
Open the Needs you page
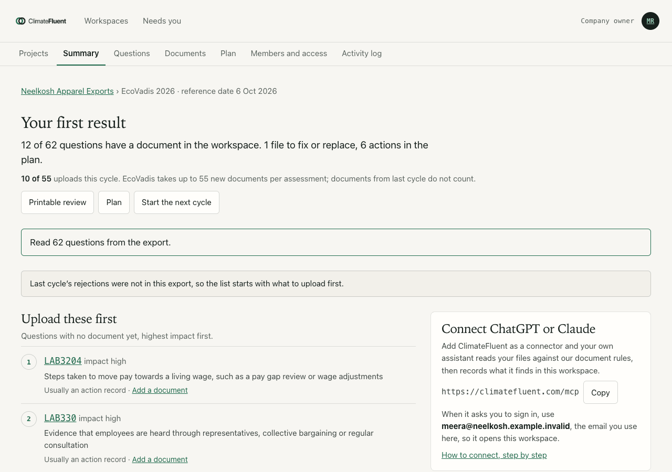(x=162, y=21)
